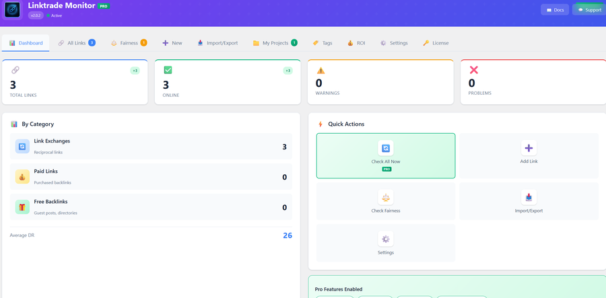Image resolution: width=606 pixels, height=298 pixels.
Task: Click the WARNINGS label
Action: coord(328,93)
